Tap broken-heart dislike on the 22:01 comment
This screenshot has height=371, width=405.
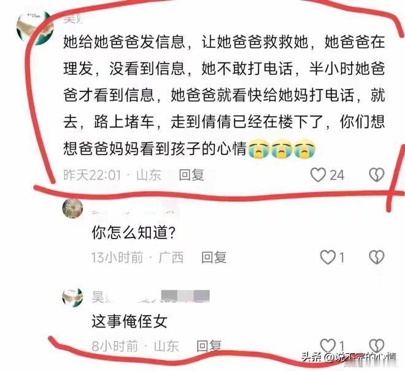[377, 175]
